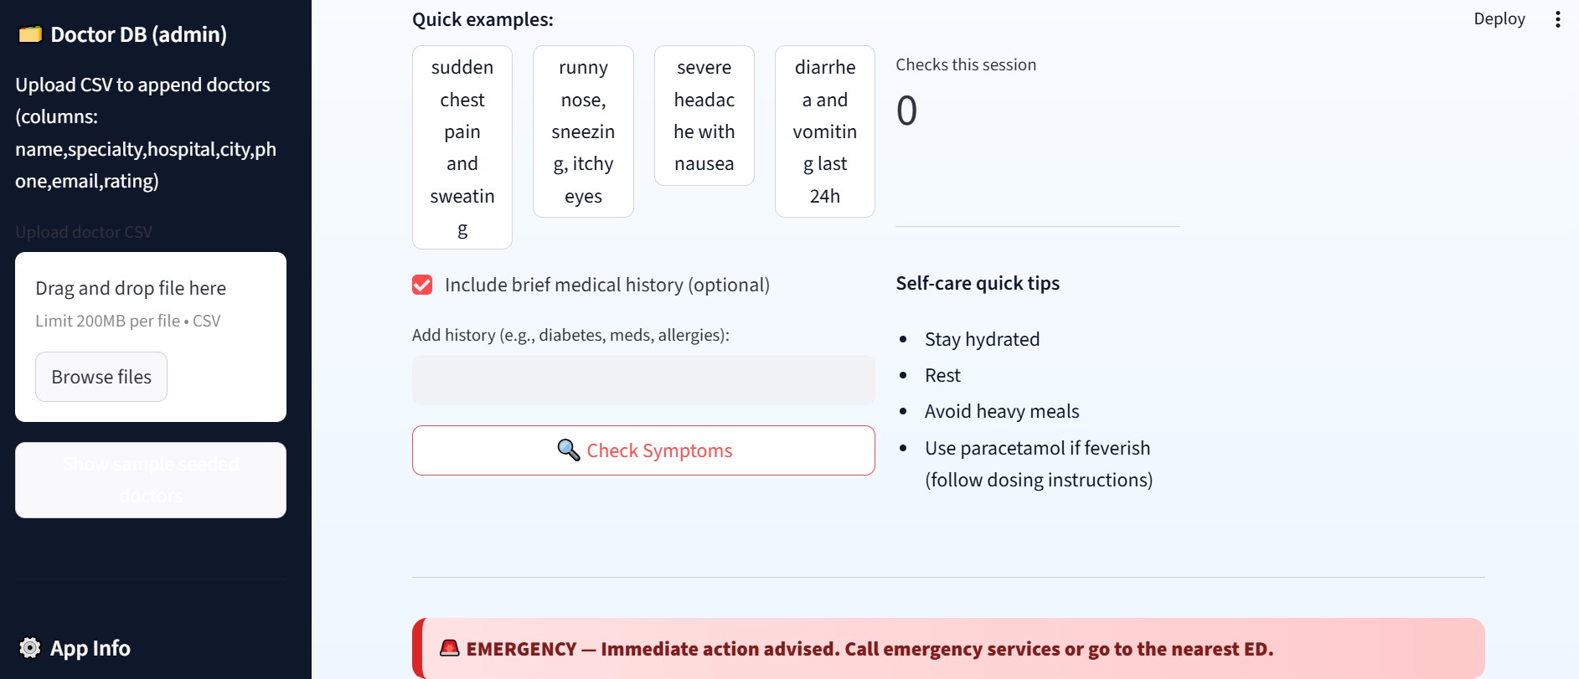The width and height of the screenshot is (1579, 679).
Task: Select the severe headache with nausea example
Action: (x=704, y=116)
